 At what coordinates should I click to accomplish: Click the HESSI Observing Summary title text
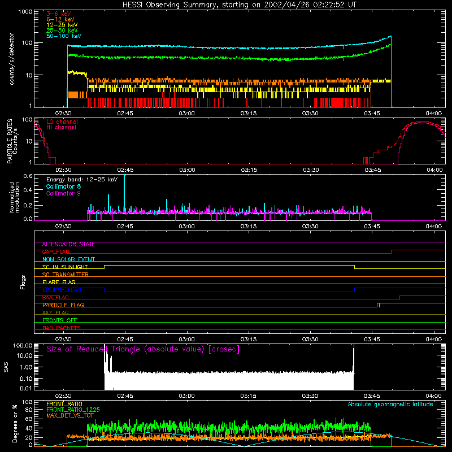[240, 5]
